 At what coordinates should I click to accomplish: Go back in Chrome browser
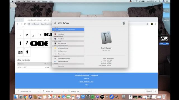[18, 24]
